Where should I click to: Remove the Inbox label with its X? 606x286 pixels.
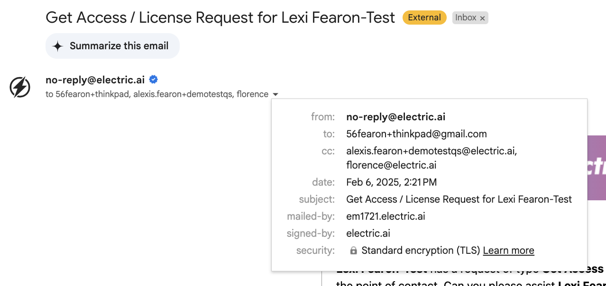tap(482, 18)
